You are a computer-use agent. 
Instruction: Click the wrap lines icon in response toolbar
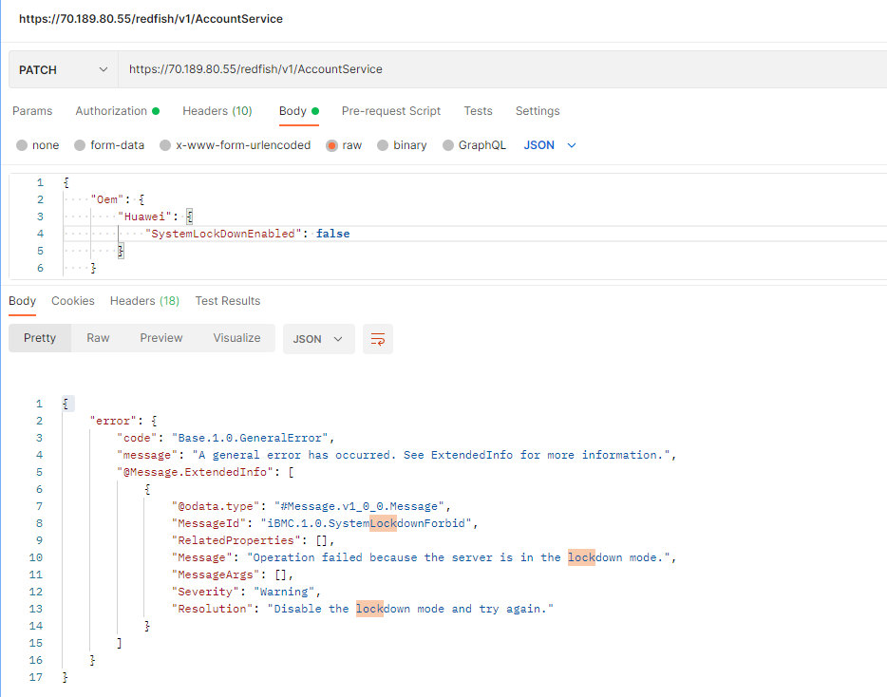coord(378,339)
